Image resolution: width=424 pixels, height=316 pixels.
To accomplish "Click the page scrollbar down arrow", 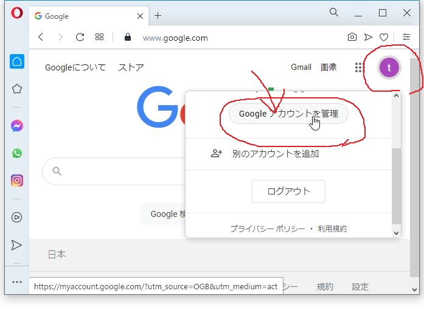I will pos(414,289).
